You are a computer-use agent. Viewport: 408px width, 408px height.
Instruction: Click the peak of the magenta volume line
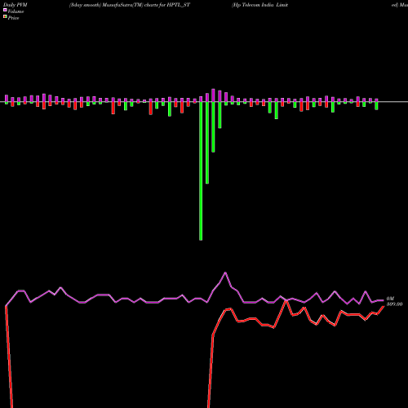[225, 273]
